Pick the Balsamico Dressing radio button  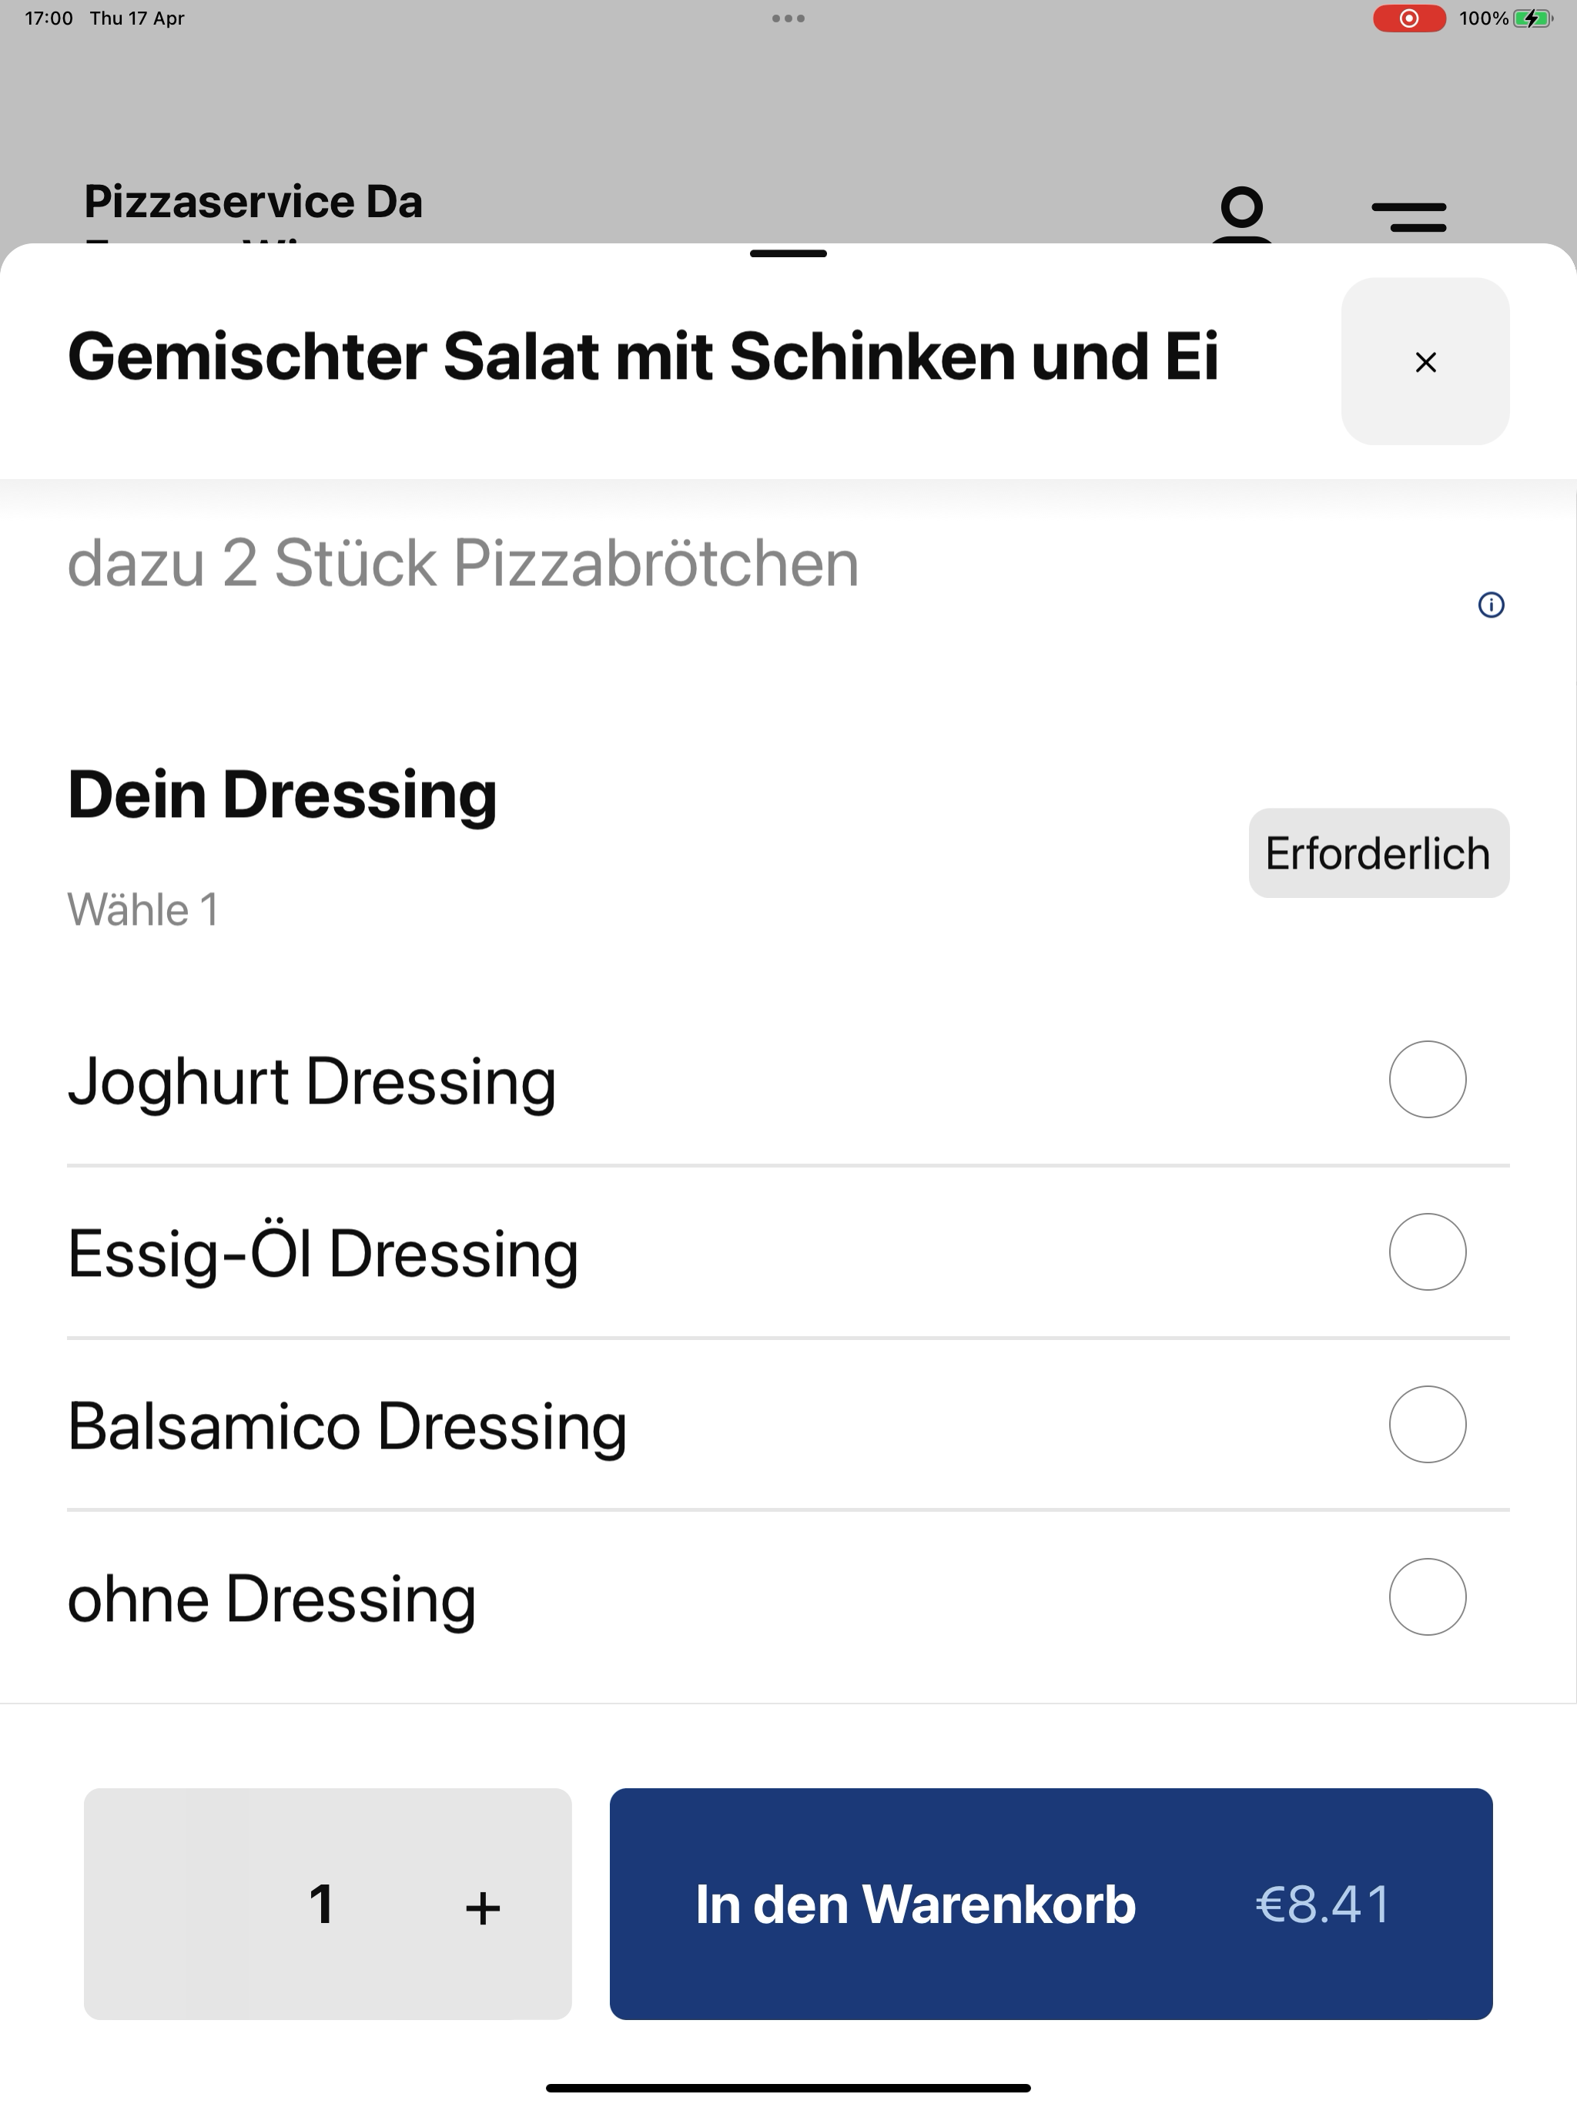(1427, 1424)
